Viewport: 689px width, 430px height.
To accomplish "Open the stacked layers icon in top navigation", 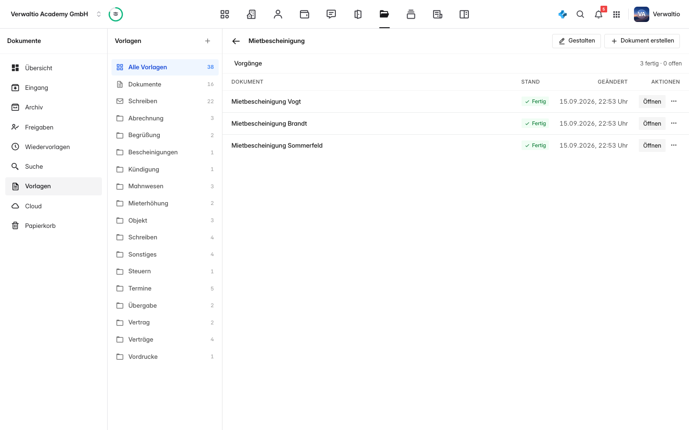I will tap(411, 14).
